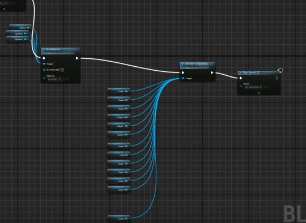
Task: Click the Target pin on Destroy Component
Action: [x=183, y=78]
